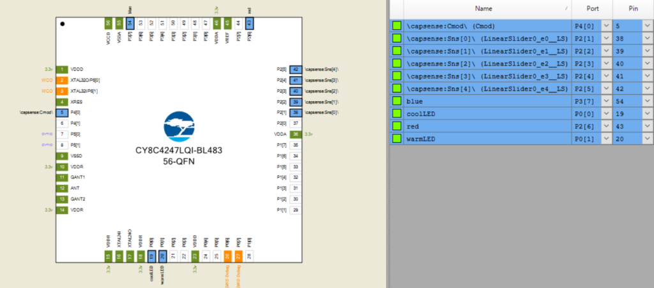This screenshot has width=654, height=288.
Task: Open Port dropdown for warmLED P0[1]
Action: coord(607,139)
